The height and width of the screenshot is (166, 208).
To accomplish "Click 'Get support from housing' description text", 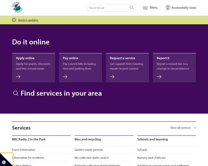I will point(127,64).
